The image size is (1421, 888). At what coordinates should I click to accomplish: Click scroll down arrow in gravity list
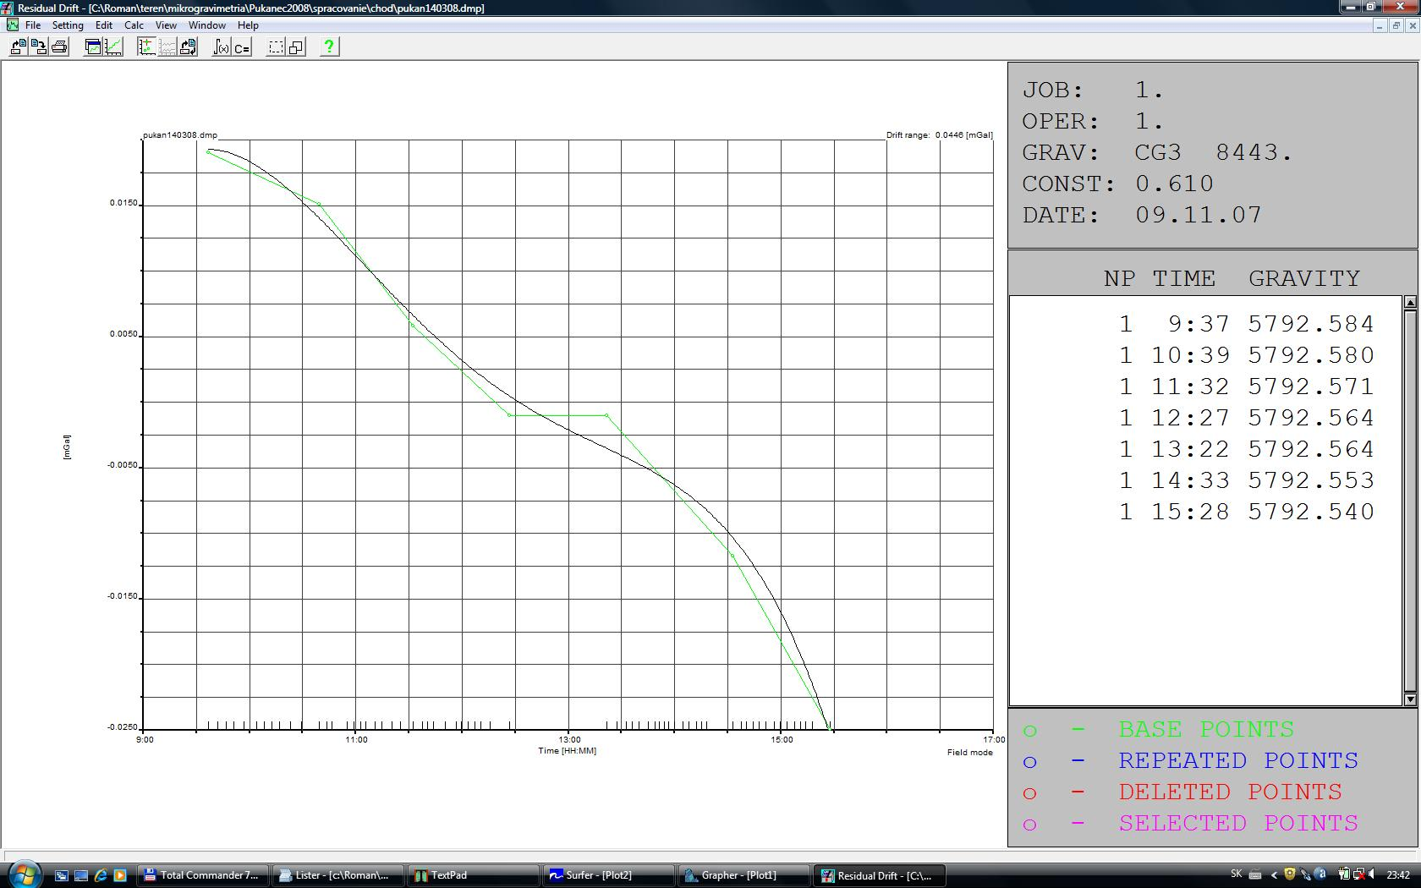click(x=1410, y=699)
